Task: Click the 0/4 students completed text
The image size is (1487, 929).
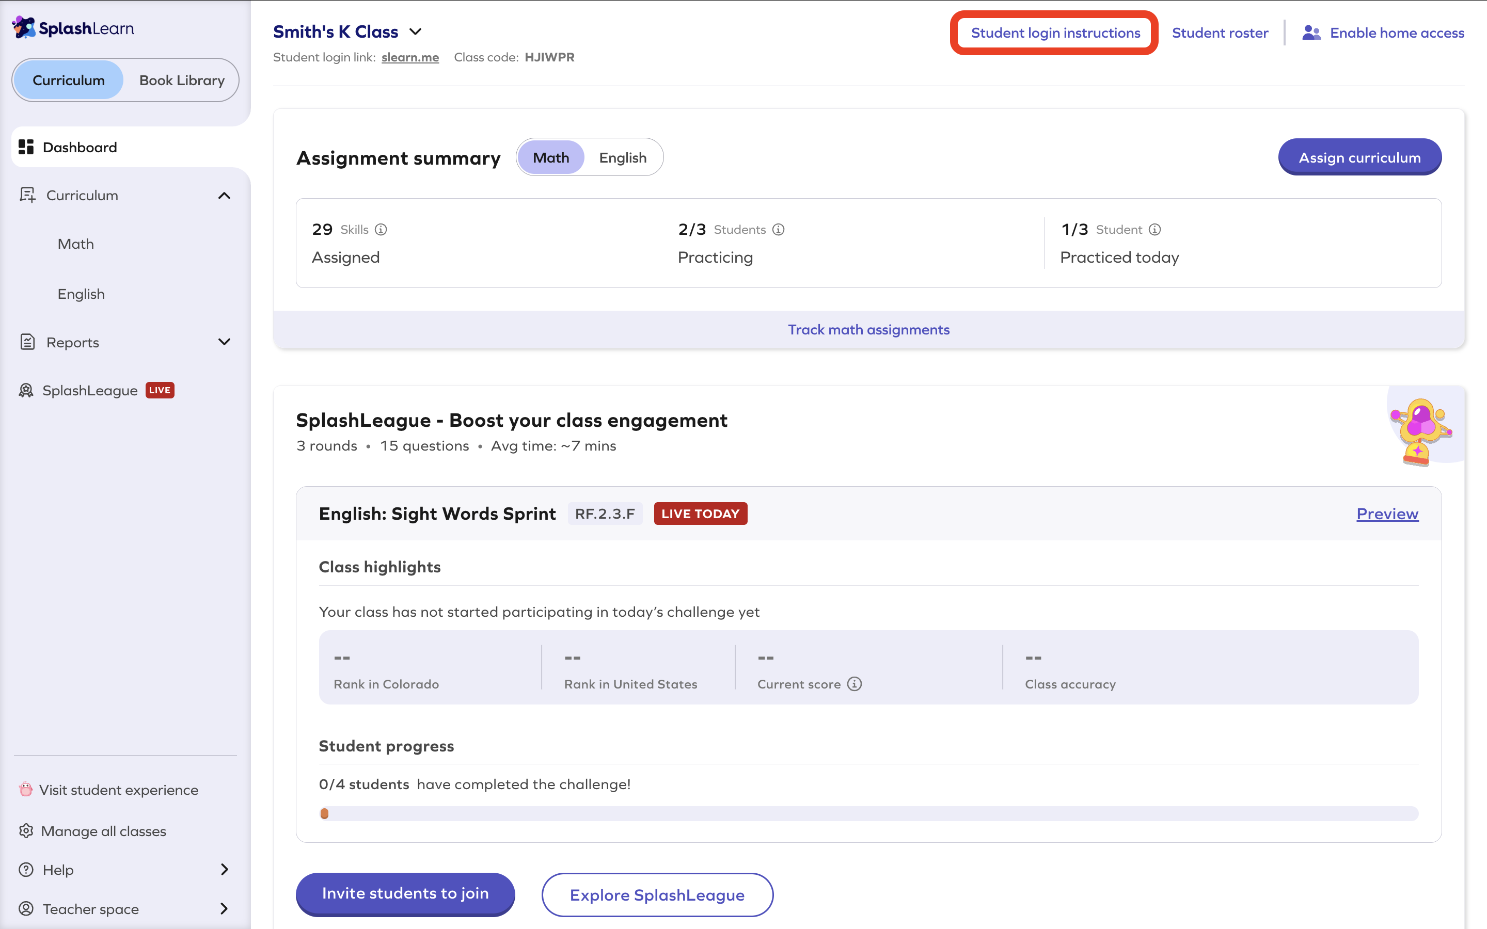Action: (474, 784)
